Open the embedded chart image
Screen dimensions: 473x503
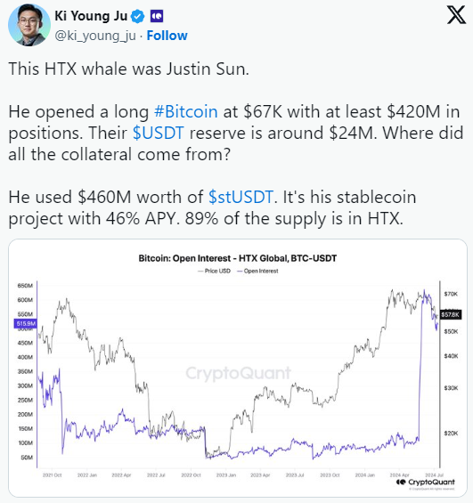pos(238,368)
